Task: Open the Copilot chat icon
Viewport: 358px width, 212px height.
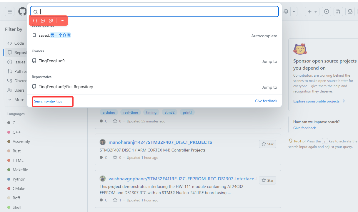Action: point(286,12)
